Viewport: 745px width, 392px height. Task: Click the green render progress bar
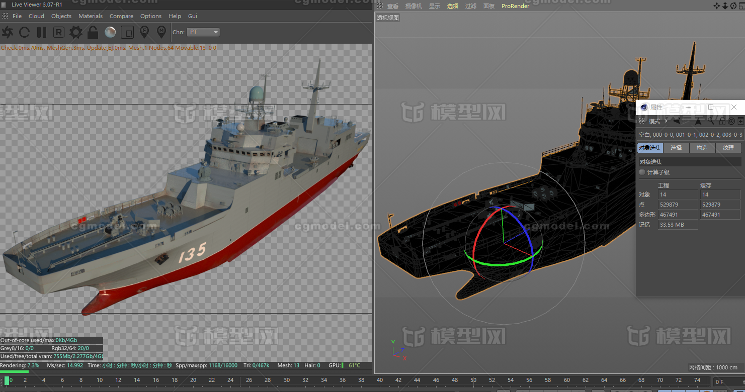pyautogui.click(x=14, y=372)
